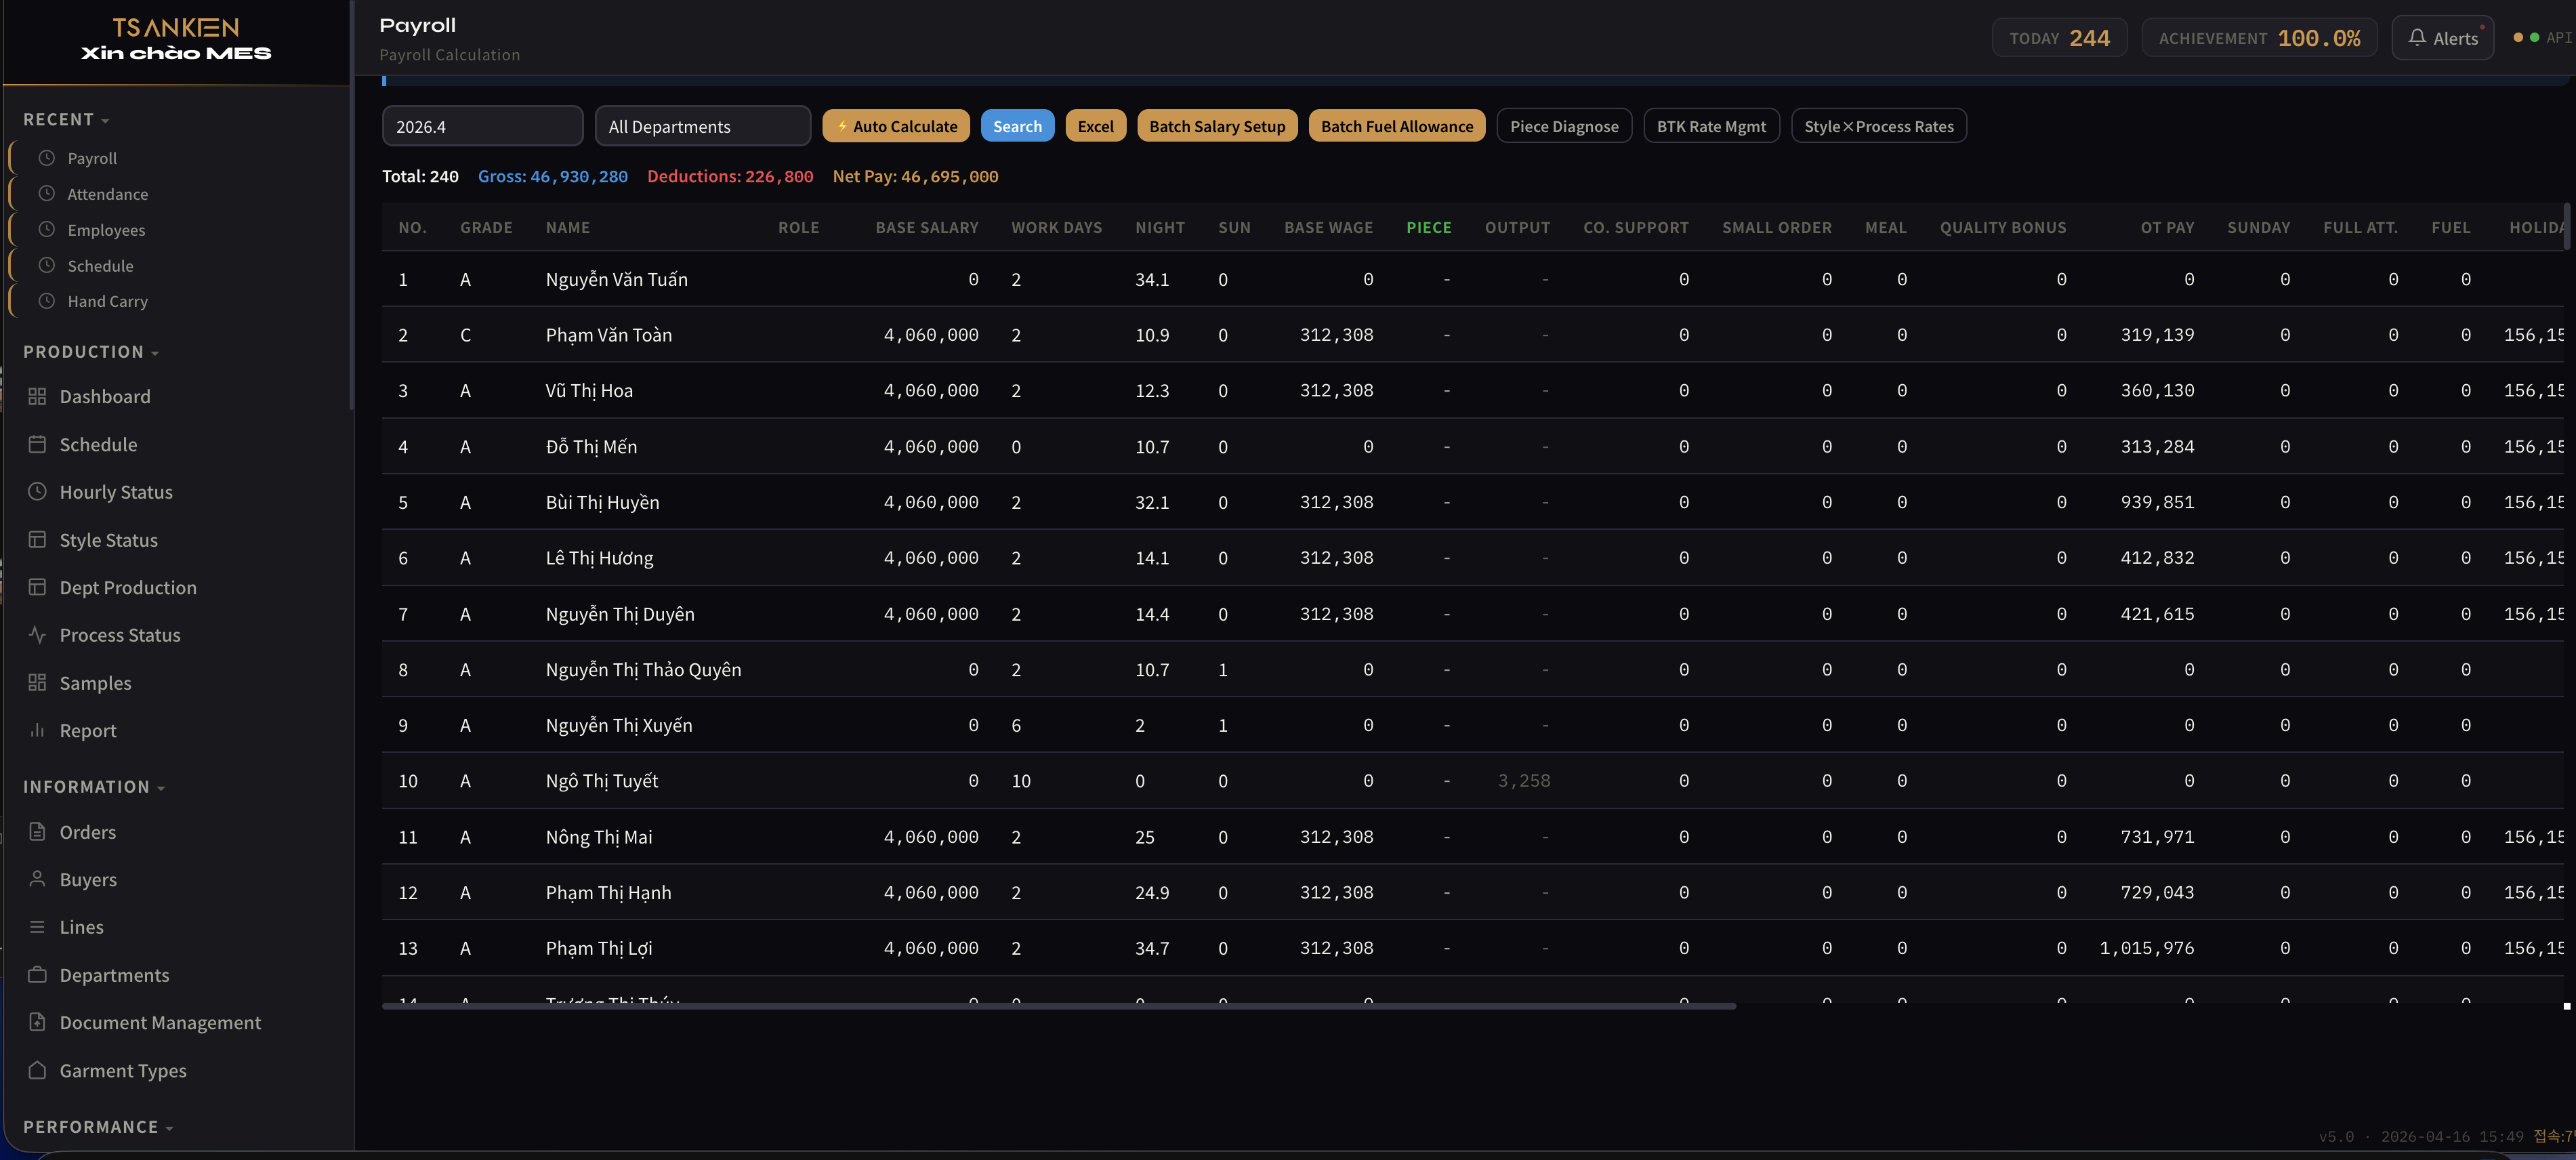This screenshot has height=1160, width=2576.
Task: Click the WORK DAYS column header
Action: click(x=1056, y=228)
